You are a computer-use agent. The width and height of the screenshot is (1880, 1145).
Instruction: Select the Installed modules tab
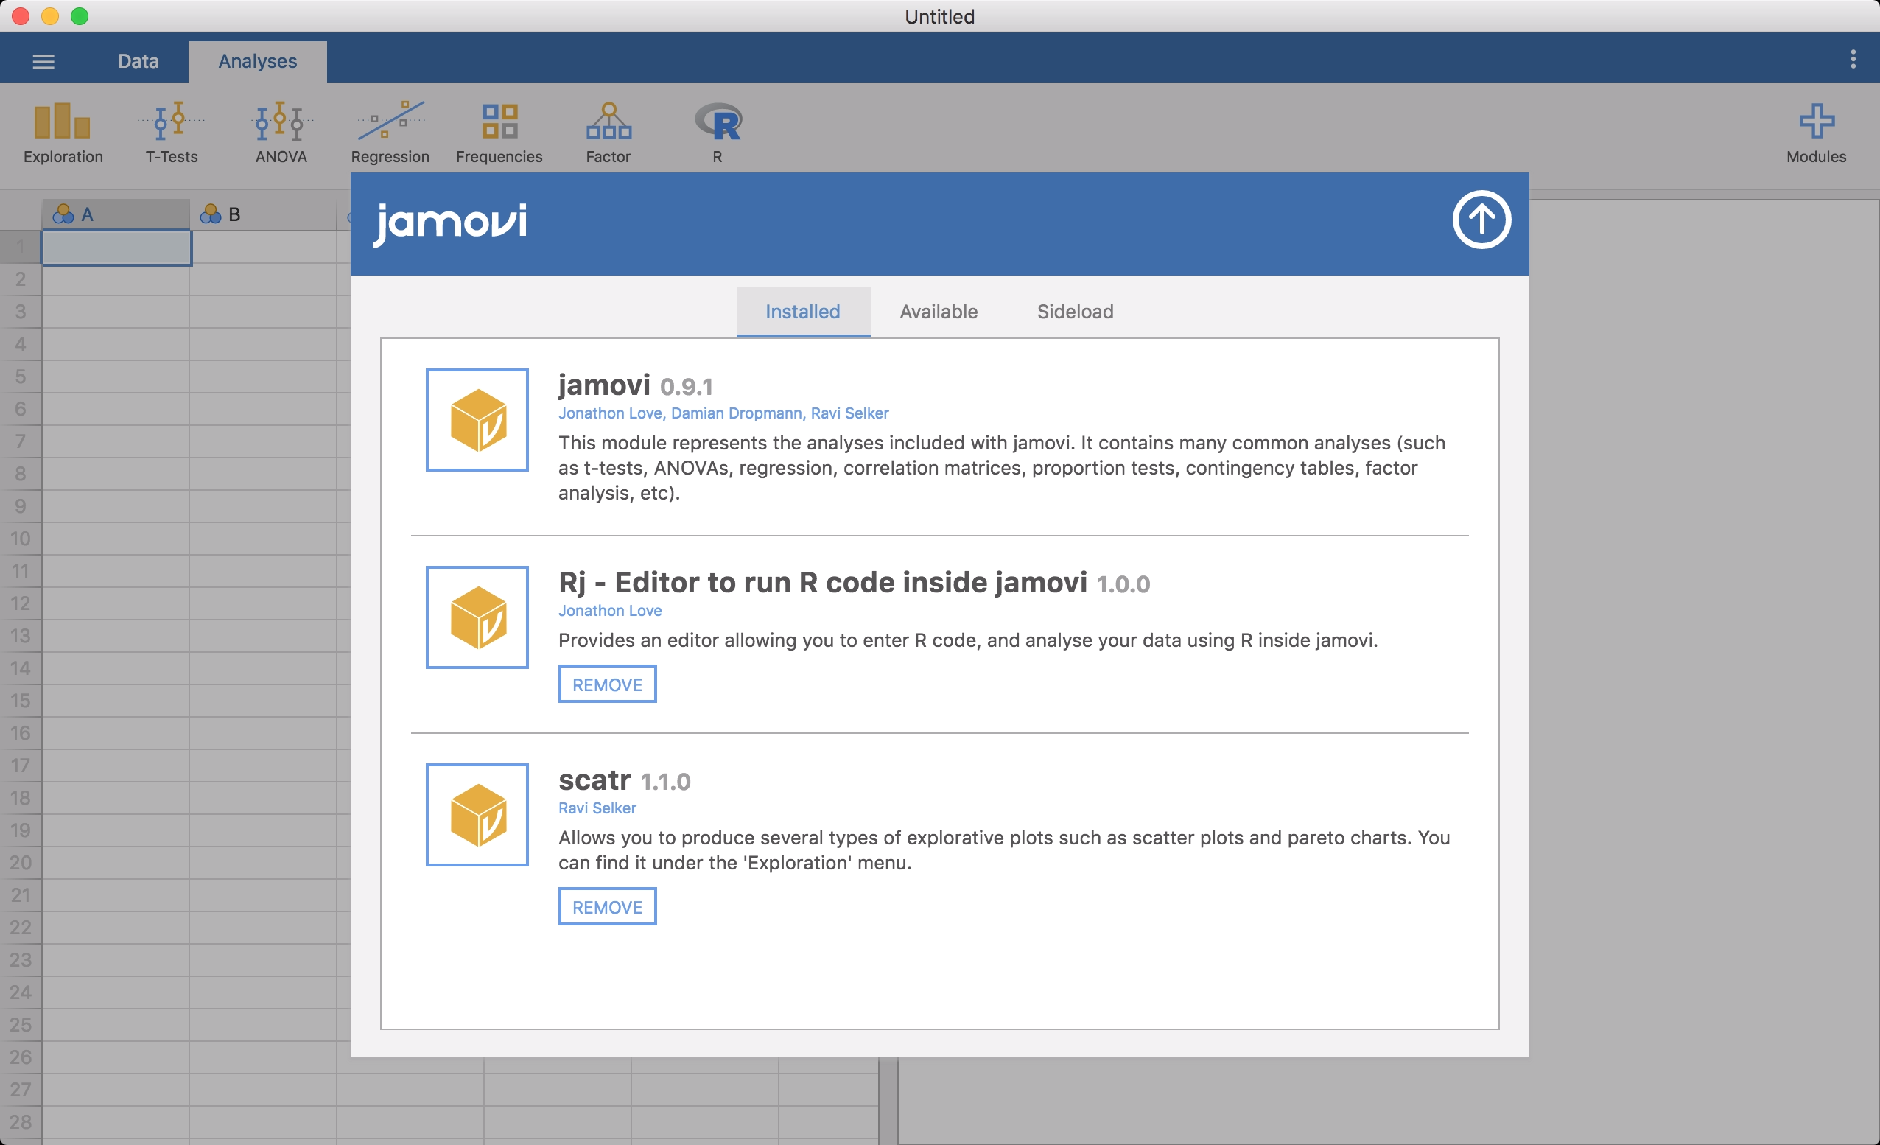pyautogui.click(x=803, y=312)
